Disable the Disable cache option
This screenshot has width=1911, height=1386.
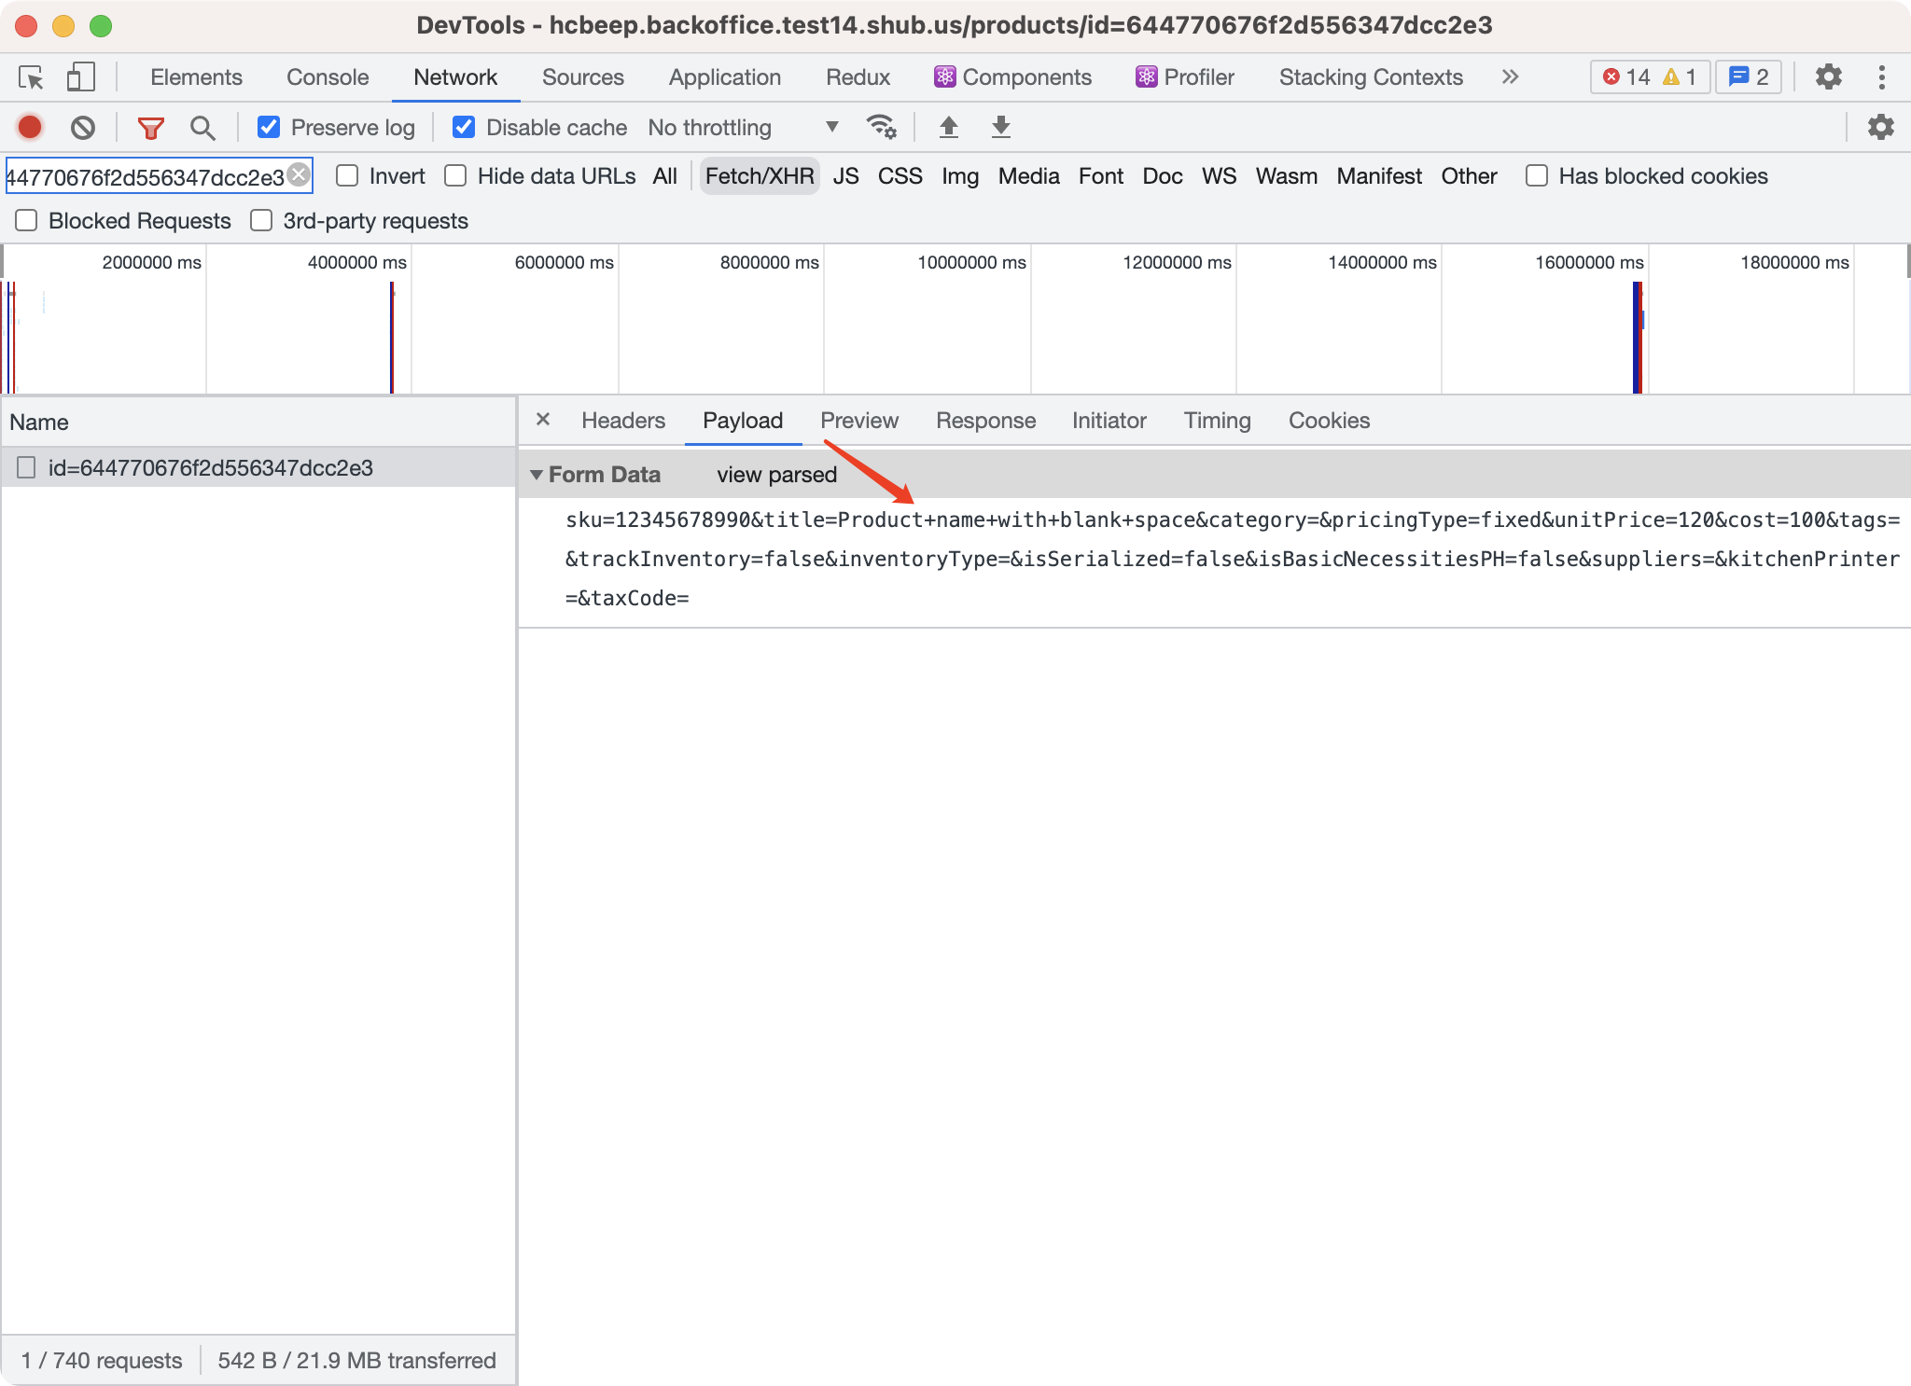click(x=465, y=127)
